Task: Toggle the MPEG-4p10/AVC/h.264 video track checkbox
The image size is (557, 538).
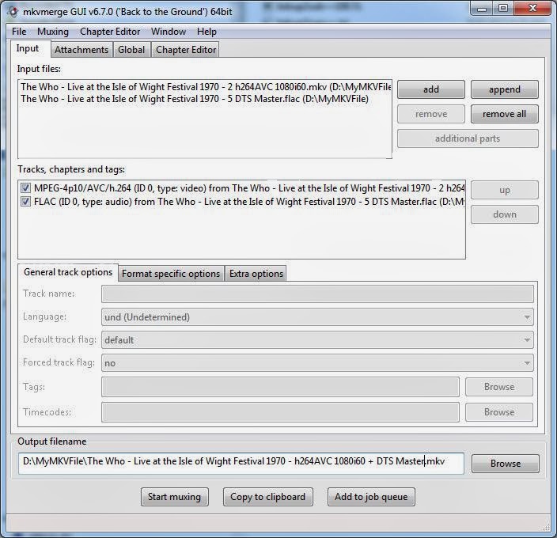Action: pos(25,188)
